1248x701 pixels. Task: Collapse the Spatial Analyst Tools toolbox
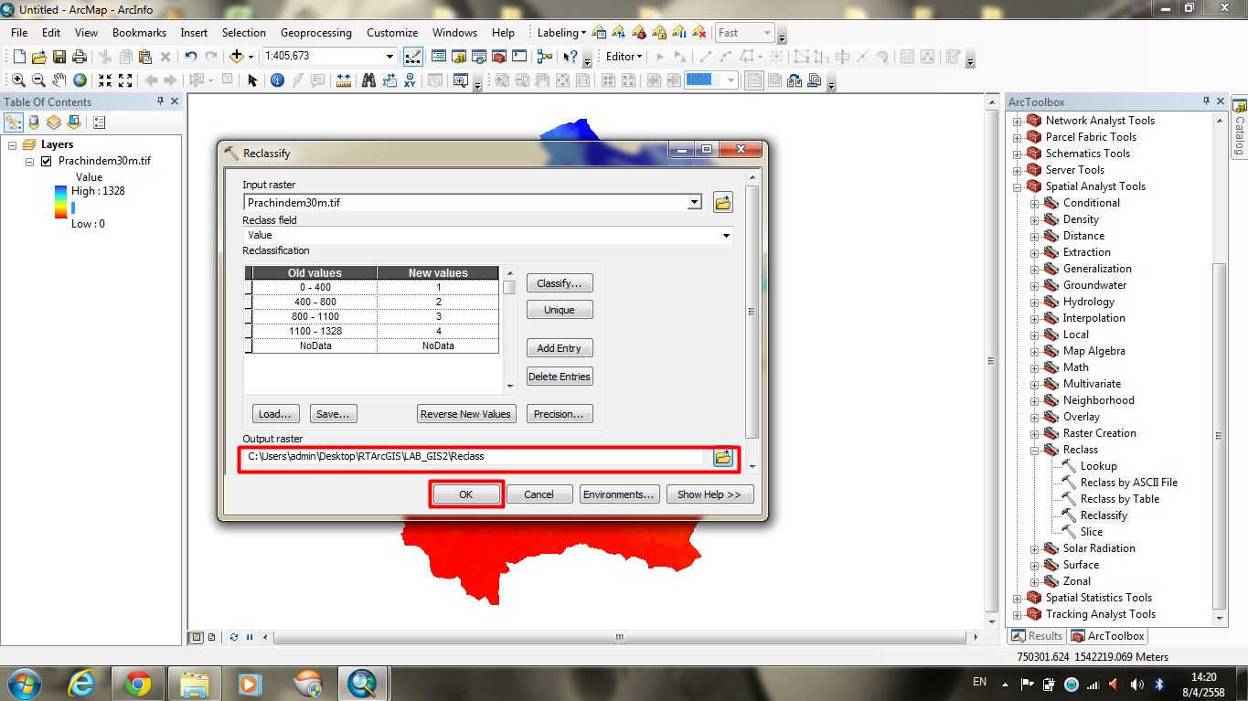point(1017,187)
